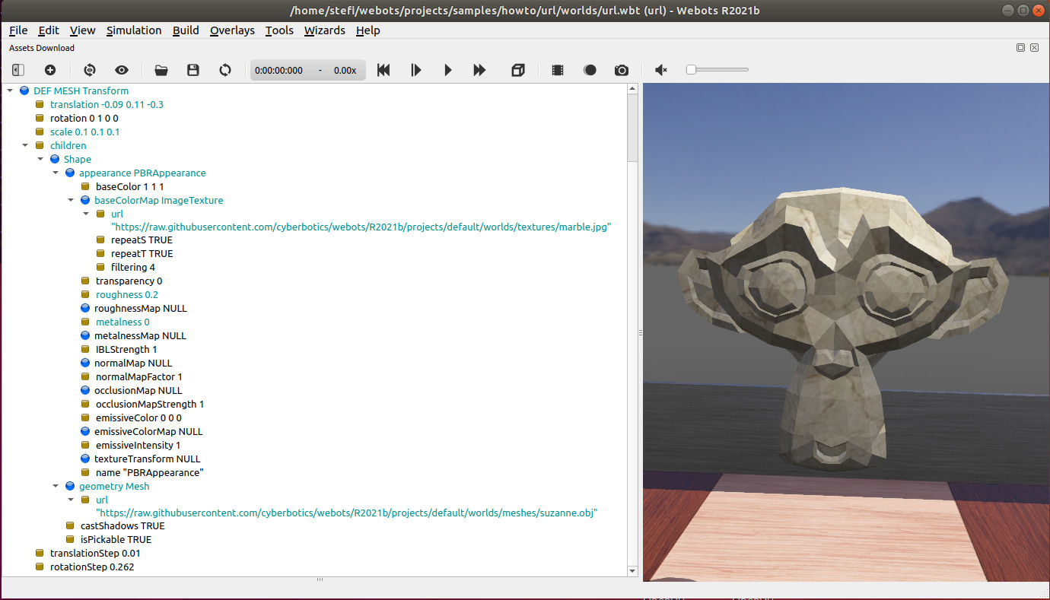Collapse the Shape node arrow
This screenshot has width=1050, height=600.
(x=40, y=159)
